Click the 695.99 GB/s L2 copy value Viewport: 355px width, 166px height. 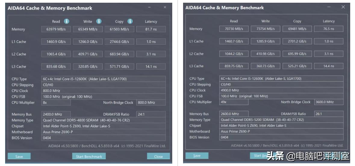(297, 54)
